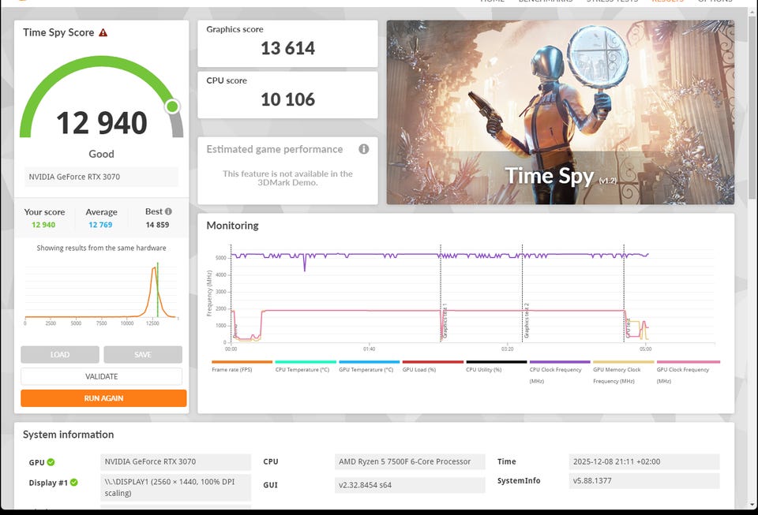
Task: Click the System information heading
Action: pyautogui.click(x=68, y=435)
